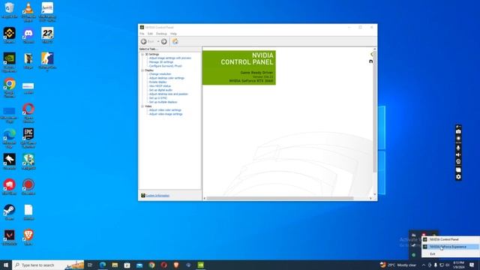Click the record button in overlay bar
The width and height of the screenshot is (480, 270).
coord(458,139)
